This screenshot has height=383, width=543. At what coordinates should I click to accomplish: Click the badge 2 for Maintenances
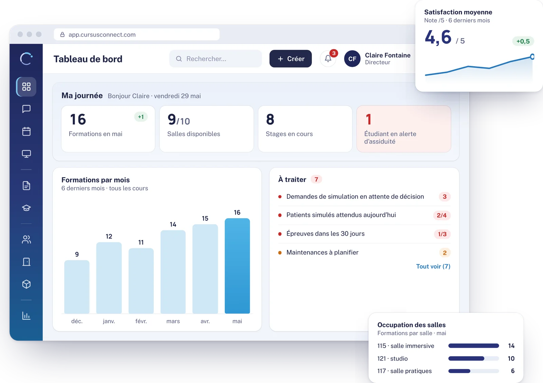(x=445, y=253)
